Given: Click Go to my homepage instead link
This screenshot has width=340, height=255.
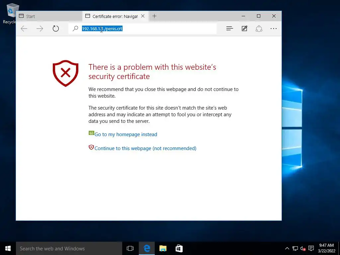Looking at the screenshot, I should pos(126,134).
